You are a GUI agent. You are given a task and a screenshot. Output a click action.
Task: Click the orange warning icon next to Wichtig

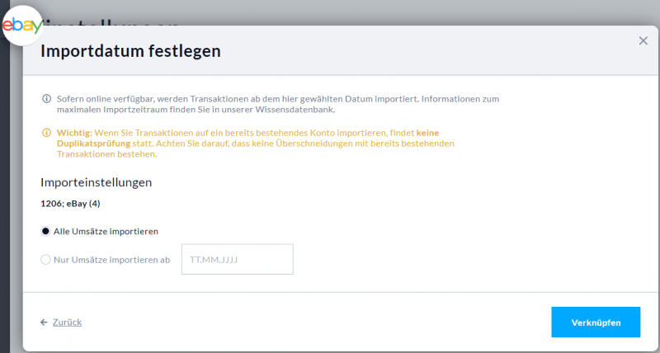(x=46, y=133)
